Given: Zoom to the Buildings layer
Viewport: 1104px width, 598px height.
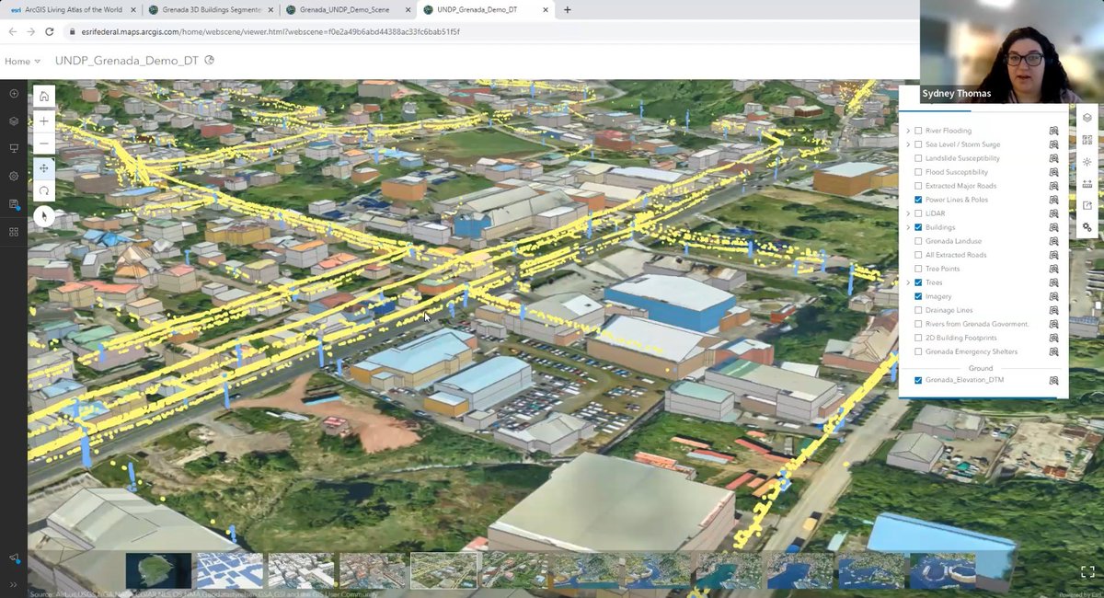Looking at the screenshot, I should click(x=1054, y=227).
